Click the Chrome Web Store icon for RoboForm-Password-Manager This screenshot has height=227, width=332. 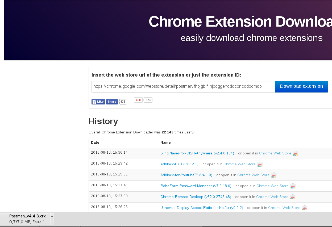coord(293,186)
